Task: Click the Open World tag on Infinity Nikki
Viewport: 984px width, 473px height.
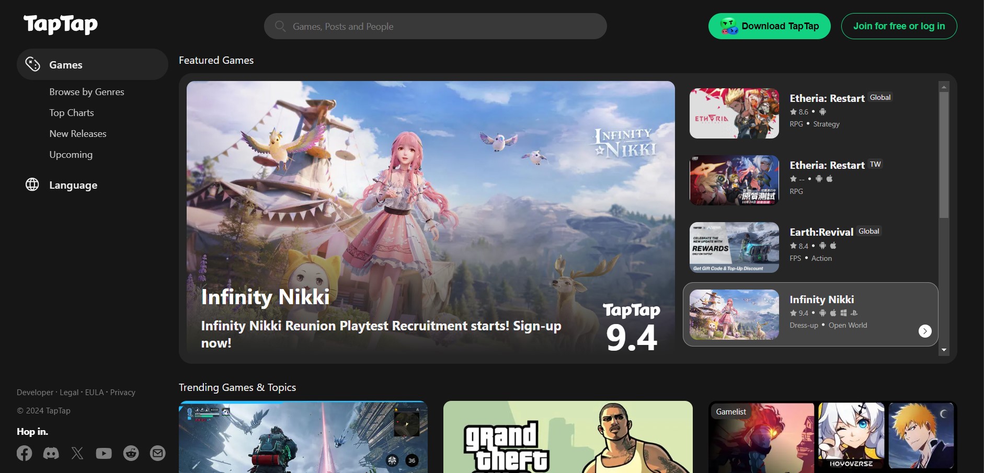Action: click(x=848, y=325)
